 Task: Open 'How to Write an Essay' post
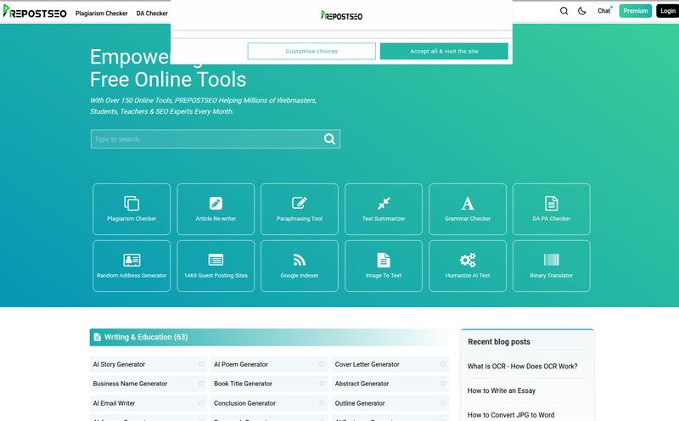point(502,390)
